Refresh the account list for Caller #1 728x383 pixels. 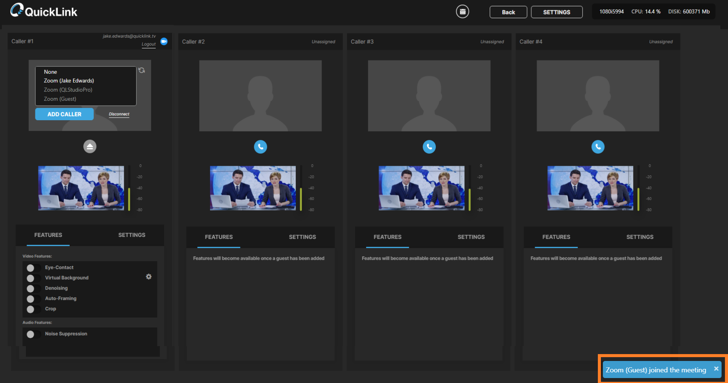pos(142,70)
